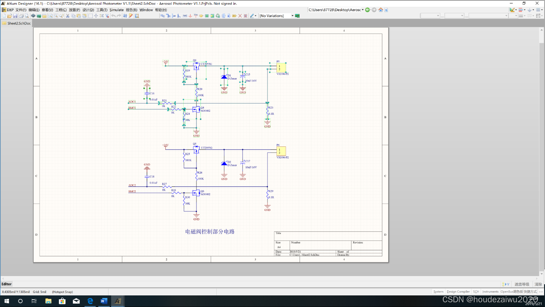Click the Undo arrow icon
Viewport: 545px width, 307px height.
click(x=113, y=16)
